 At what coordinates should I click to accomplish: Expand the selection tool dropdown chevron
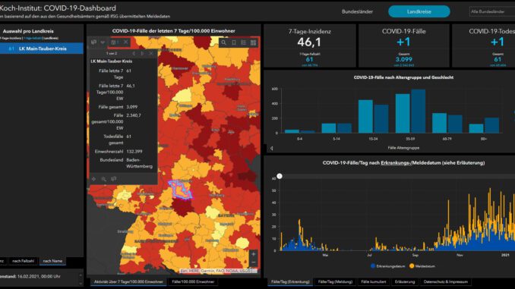pyautogui.click(x=103, y=42)
